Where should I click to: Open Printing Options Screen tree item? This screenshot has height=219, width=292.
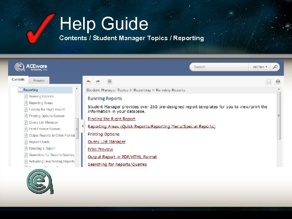click(47, 116)
